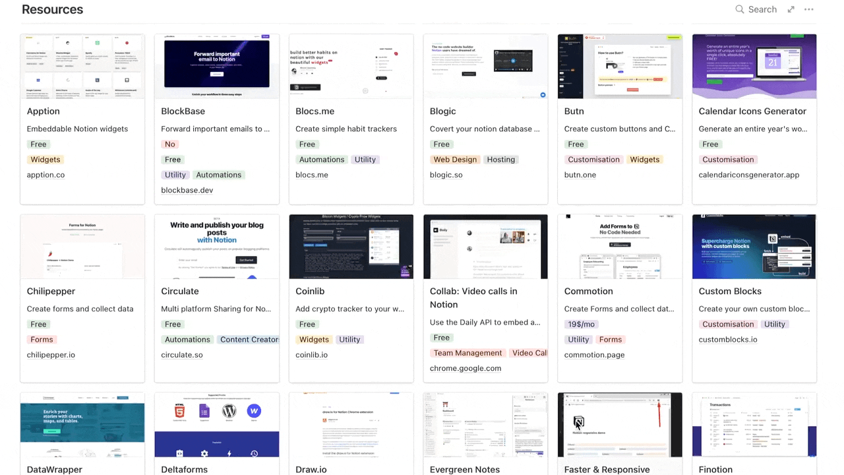Click the Create simple habit trackers description
Image resolution: width=844 pixels, height=475 pixels.
346,129
